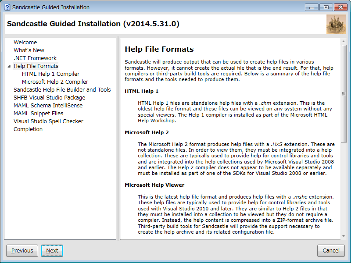Maximize the Sandcastle installer window
351x263 pixels.
point(326,7)
